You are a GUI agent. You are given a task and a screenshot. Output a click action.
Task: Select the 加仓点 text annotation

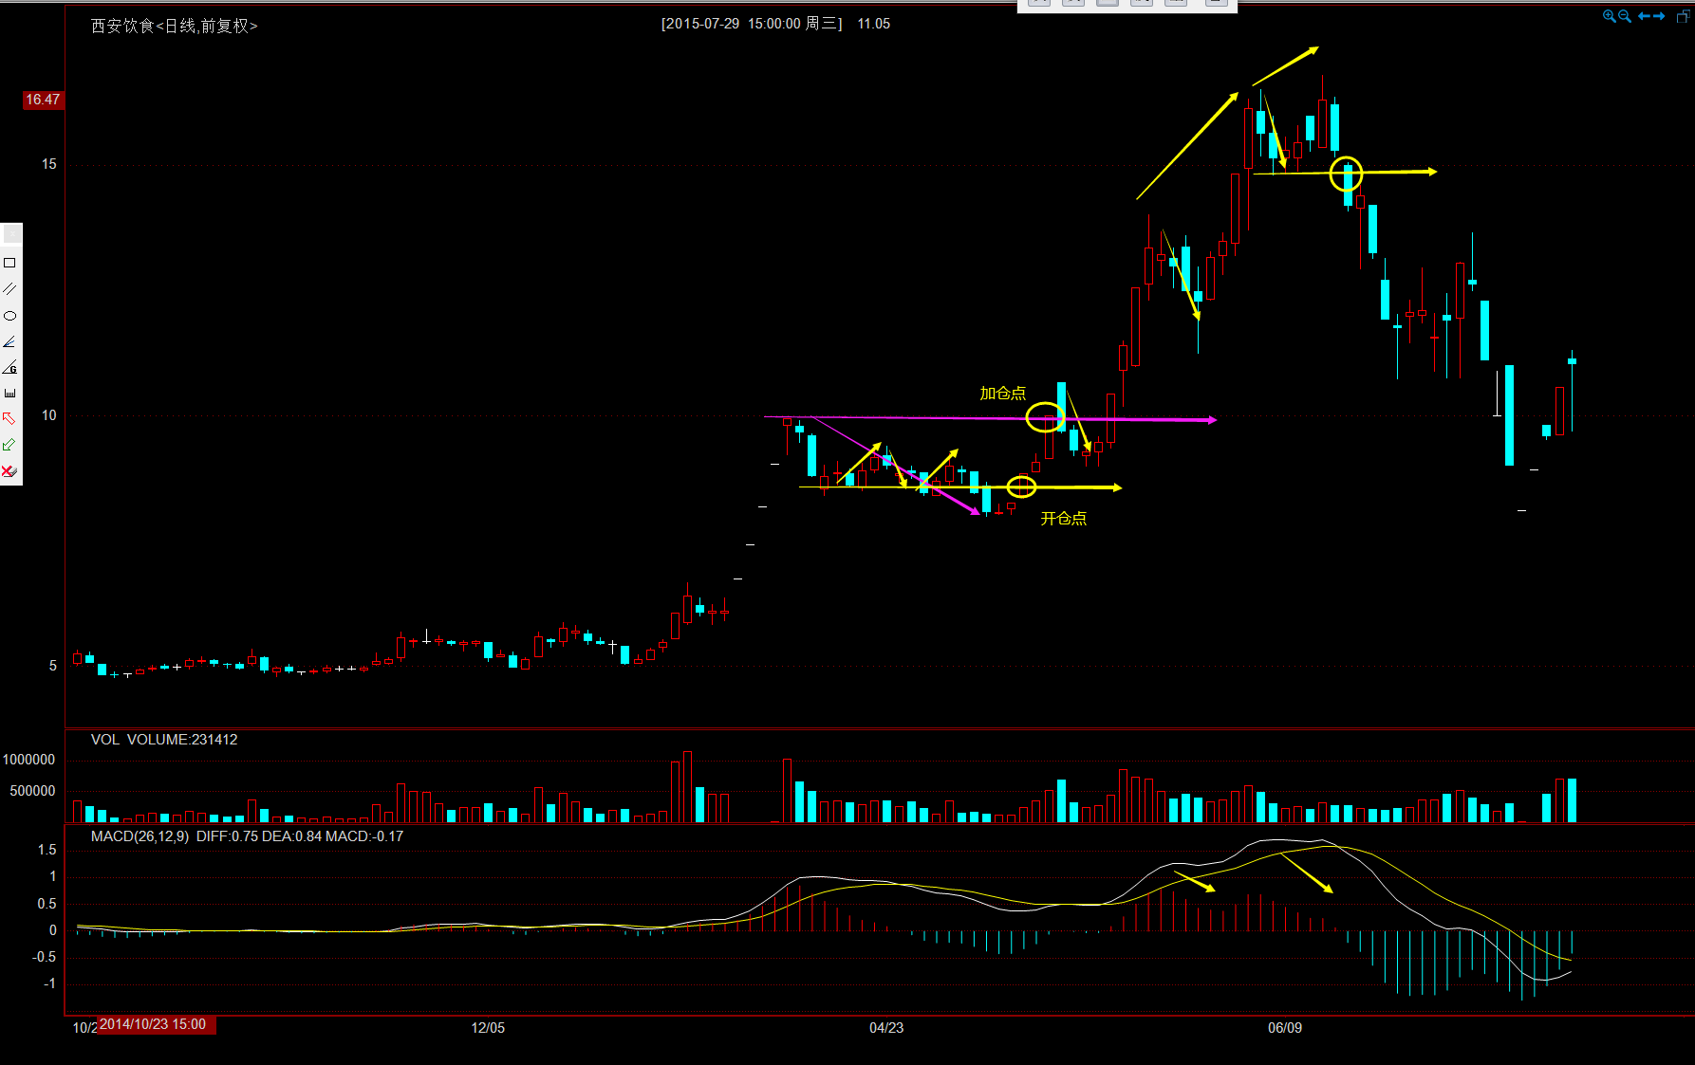(x=1002, y=393)
